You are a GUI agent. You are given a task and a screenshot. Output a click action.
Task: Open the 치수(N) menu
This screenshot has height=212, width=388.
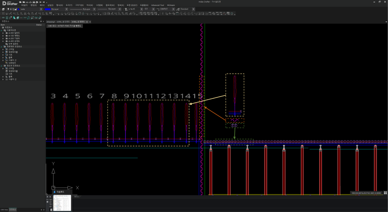[89, 5]
